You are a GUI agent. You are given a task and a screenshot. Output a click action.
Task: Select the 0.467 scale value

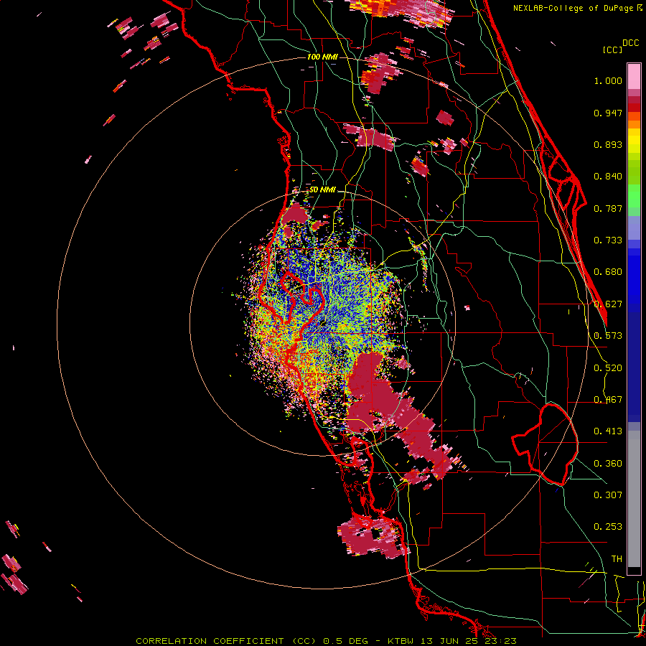(x=608, y=400)
